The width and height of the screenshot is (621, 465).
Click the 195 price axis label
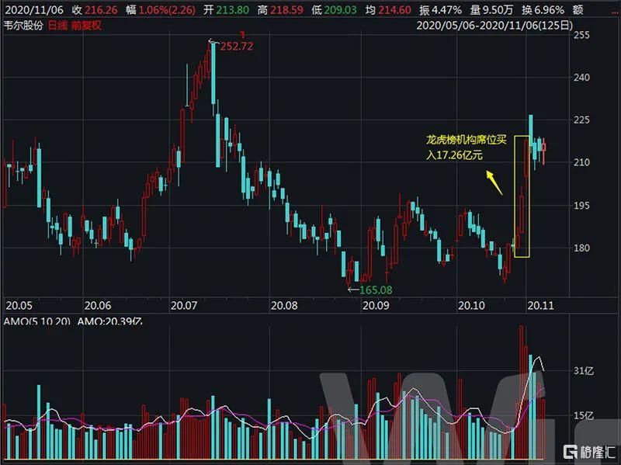581,205
